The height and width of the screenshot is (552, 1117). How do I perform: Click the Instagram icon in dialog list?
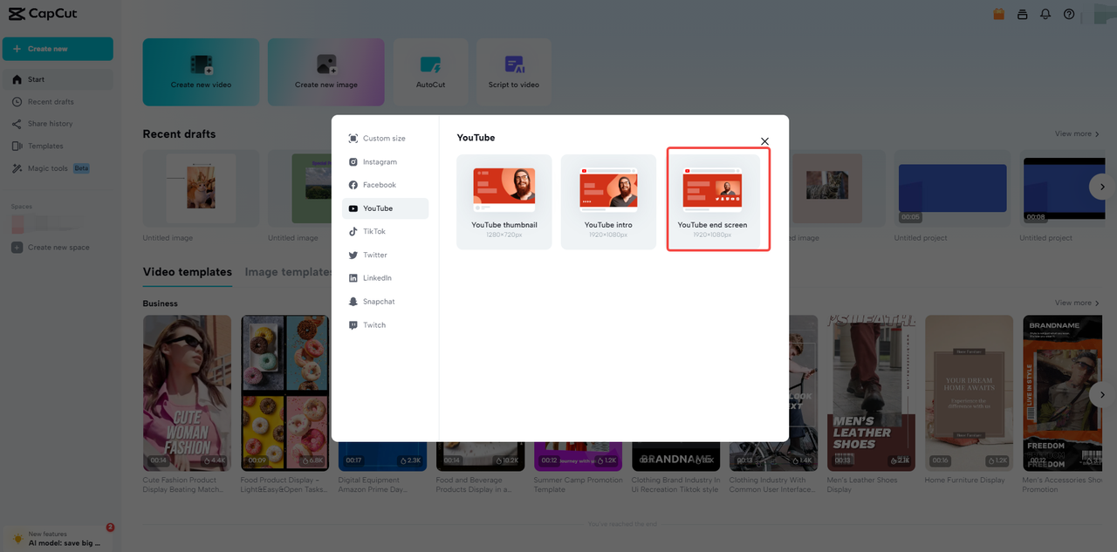click(353, 162)
